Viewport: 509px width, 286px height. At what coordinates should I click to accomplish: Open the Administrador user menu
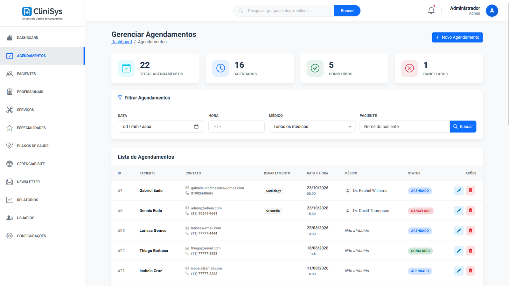pos(465,10)
